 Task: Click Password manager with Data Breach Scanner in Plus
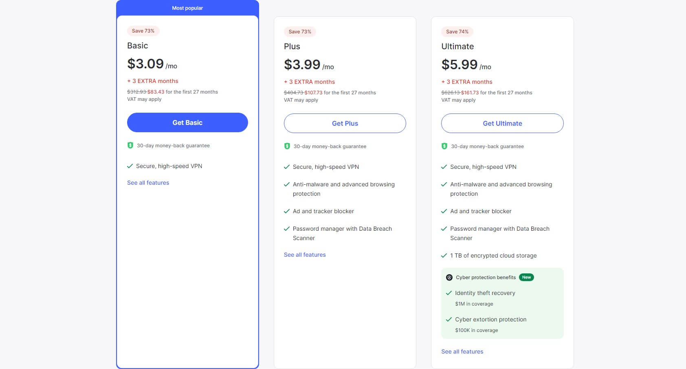pyautogui.click(x=342, y=234)
